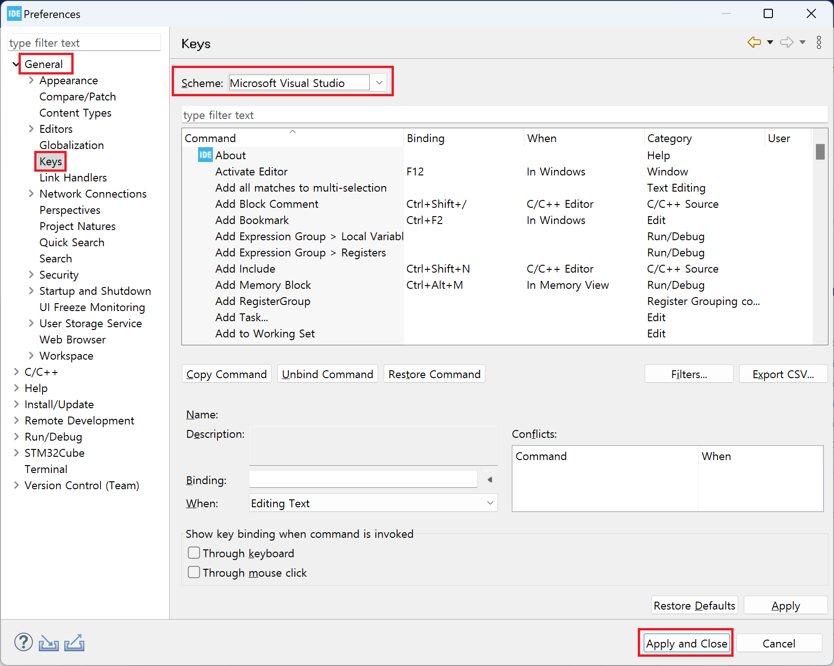Click Export CSV... button
This screenshot has width=834, height=666.
[x=783, y=374]
